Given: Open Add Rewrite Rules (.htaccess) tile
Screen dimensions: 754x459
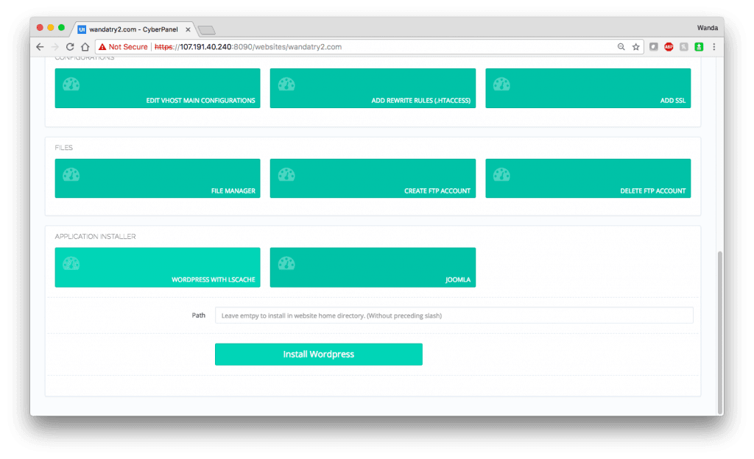Looking at the screenshot, I should click(373, 88).
